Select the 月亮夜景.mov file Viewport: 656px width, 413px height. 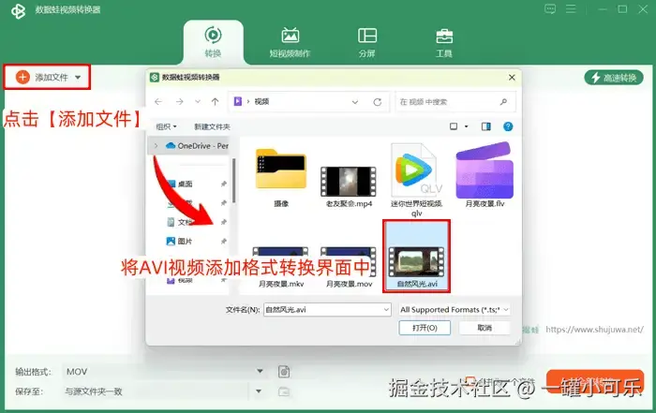pyautogui.click(x=349, y=268)
